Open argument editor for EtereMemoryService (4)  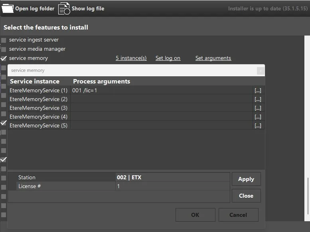(258, 117)
